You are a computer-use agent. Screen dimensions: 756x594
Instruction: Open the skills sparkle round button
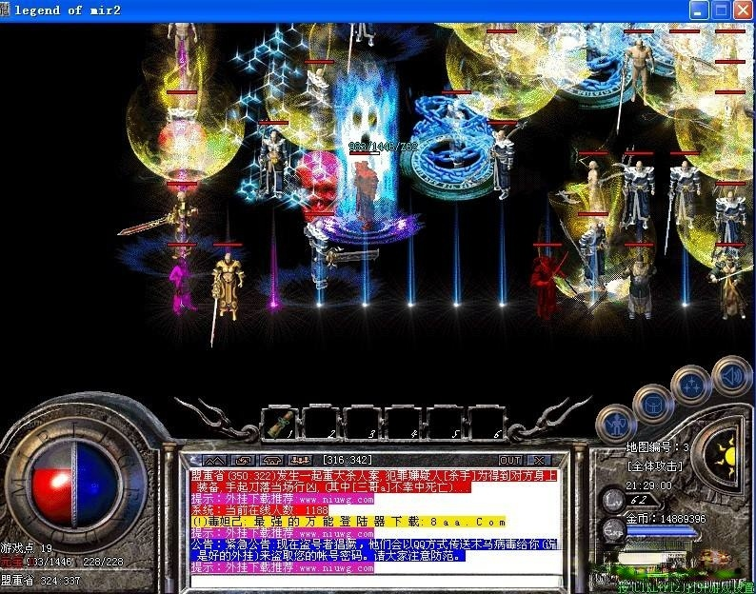691,385
